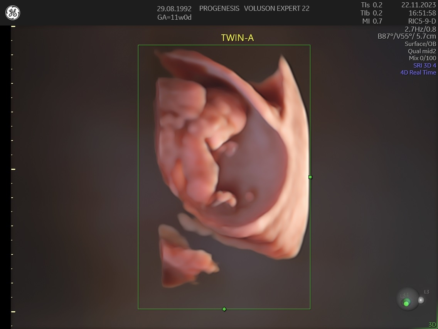Click the green diamond handle at box bottom

point(224,309)
